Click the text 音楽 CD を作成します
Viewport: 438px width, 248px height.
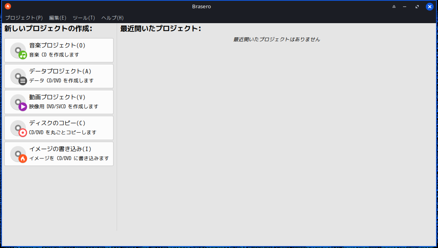click(x=54, y=55)
